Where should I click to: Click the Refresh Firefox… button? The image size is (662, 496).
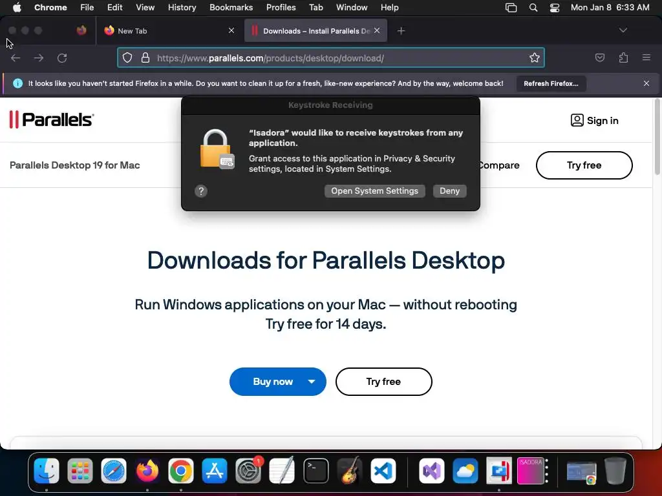coord(551,83)
